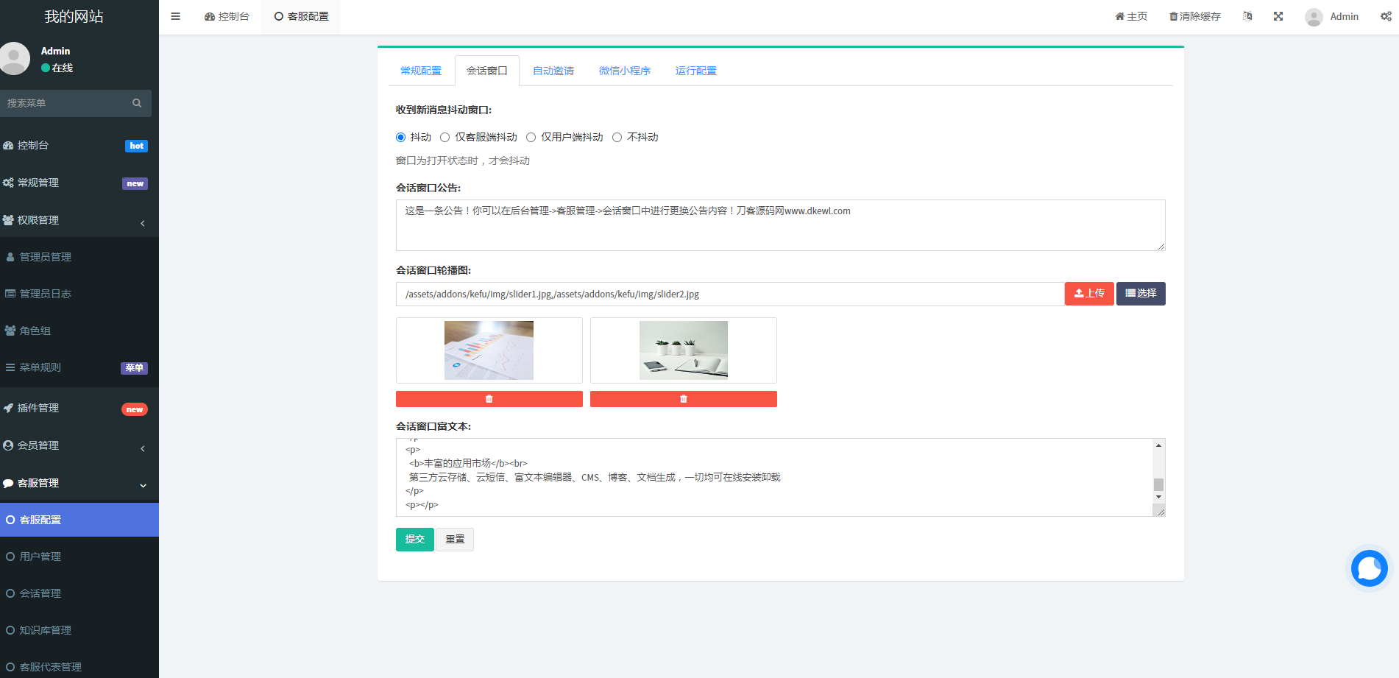
Task: Click the plants desk slider thumbnail
Action: coord(683,350)
